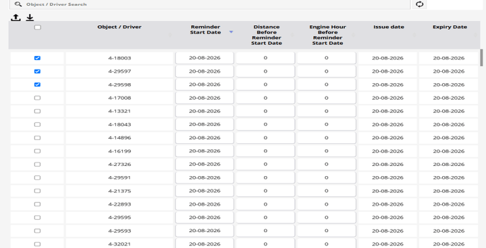Edit Reminder Start Date for 4-18003

(204, 58)
